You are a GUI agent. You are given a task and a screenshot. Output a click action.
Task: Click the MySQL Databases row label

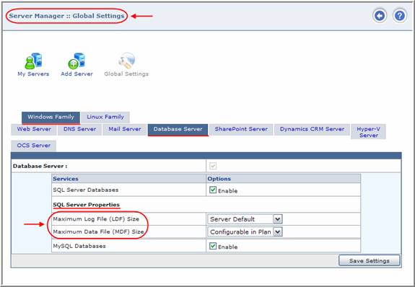(79, 246)
